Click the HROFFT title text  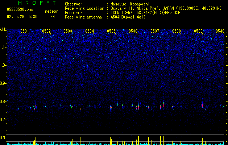point(37,3)
